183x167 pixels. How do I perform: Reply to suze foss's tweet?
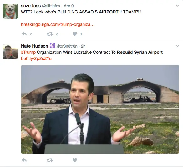pos(24,34)
